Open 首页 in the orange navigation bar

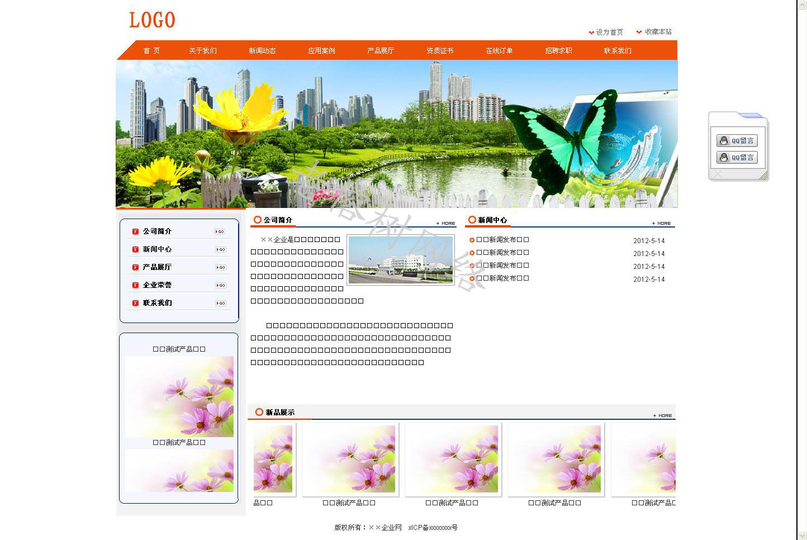151,50
